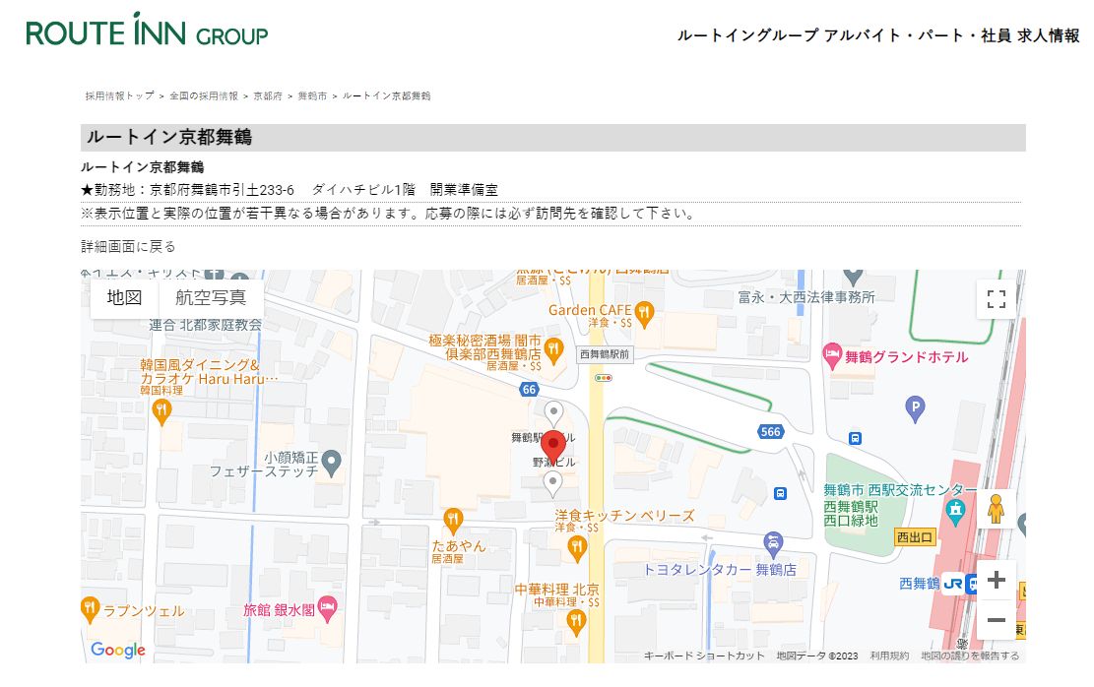This screenshot has width=1094, height=687.
Task: Open 利用規約 terms link
Action: click(889, 656)
